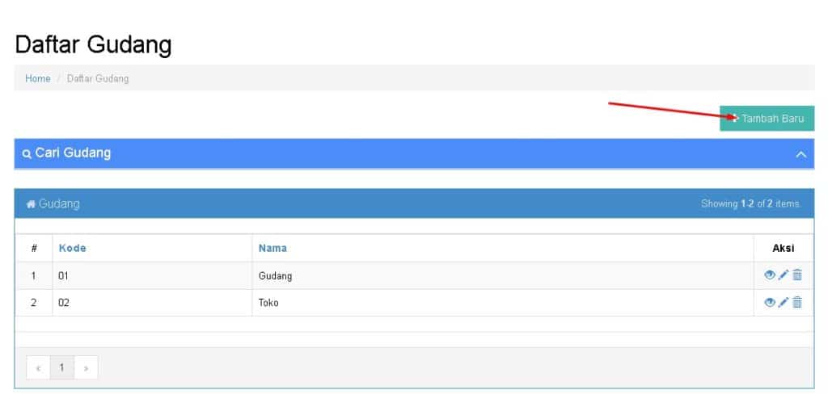Click the Tambah Baru button
Screen dimensions: 828x394
[x=767, y=118]
